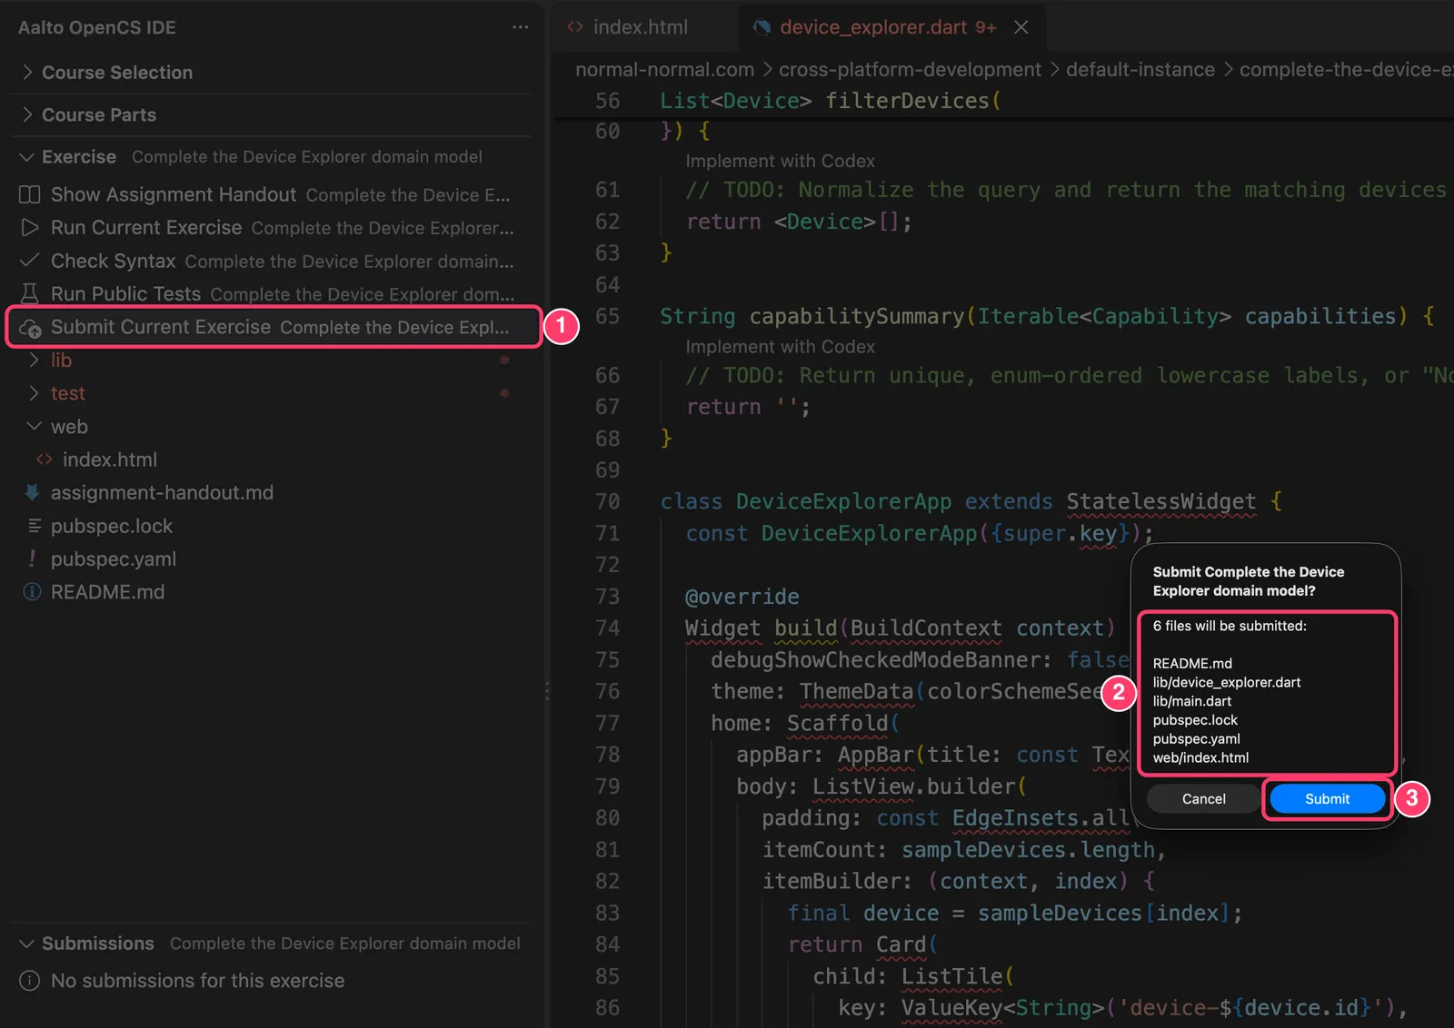Image resolution: width=1454 pixels, height=1028 pixels.
Task: Click the info icon beside No submissions
Action: 30,981
